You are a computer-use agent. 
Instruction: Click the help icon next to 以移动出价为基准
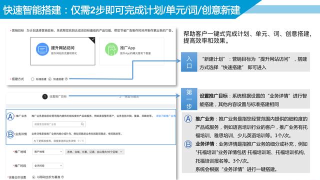pos(62,177)
